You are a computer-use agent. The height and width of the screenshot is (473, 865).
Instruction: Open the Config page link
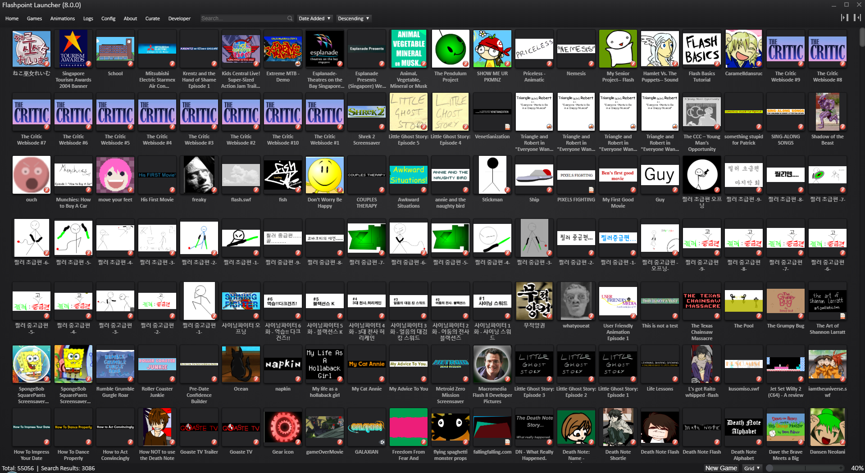108,18
